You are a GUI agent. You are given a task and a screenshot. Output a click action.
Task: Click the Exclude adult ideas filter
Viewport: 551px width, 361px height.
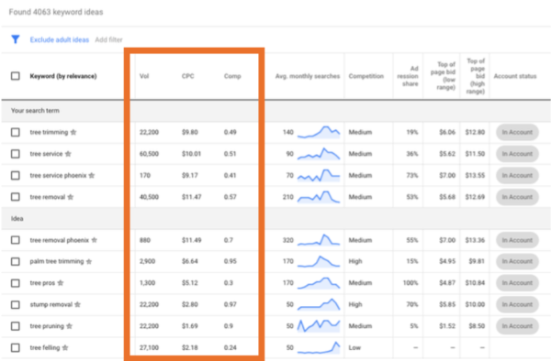[x=60, y=39]
